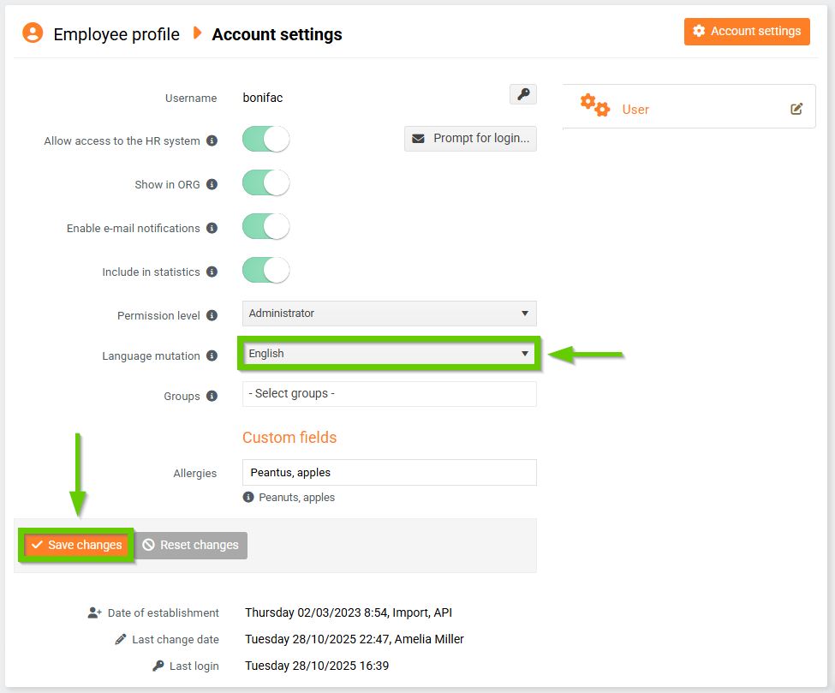The width and height of the screenshot is (835, 693).
Task: Click the Allergies text field
Action: (389, 472)
